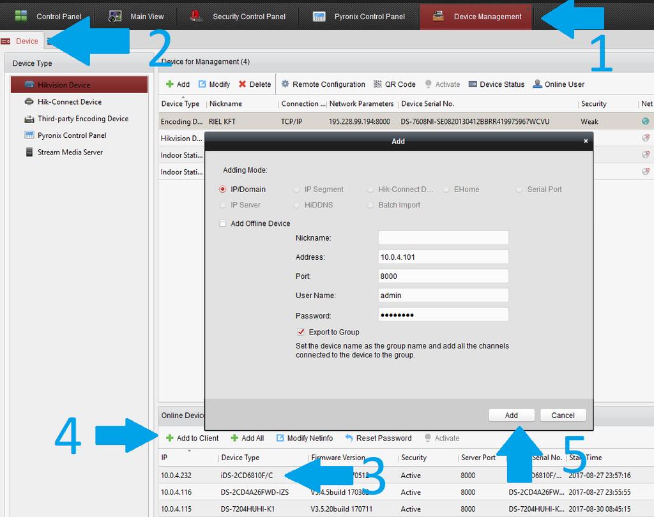Viewport: 654px width, 517px height.
Task: Sort by Device Serial No. column header
Action: pos(427,104)
